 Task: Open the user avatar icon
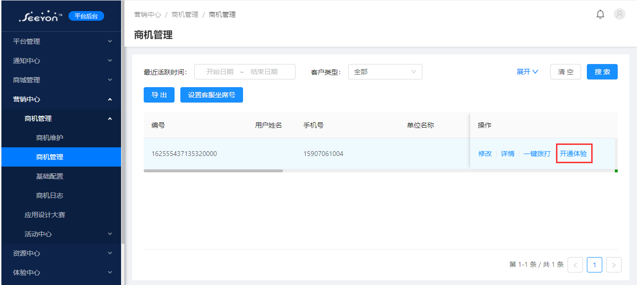(x=620, y=14)
